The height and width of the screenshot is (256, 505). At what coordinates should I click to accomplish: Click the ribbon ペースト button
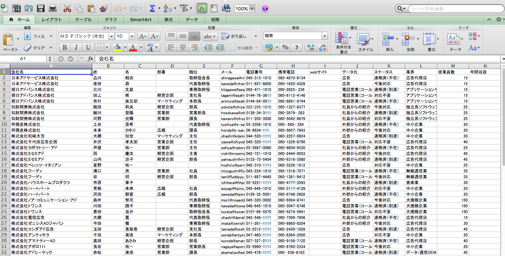(10, 42)
